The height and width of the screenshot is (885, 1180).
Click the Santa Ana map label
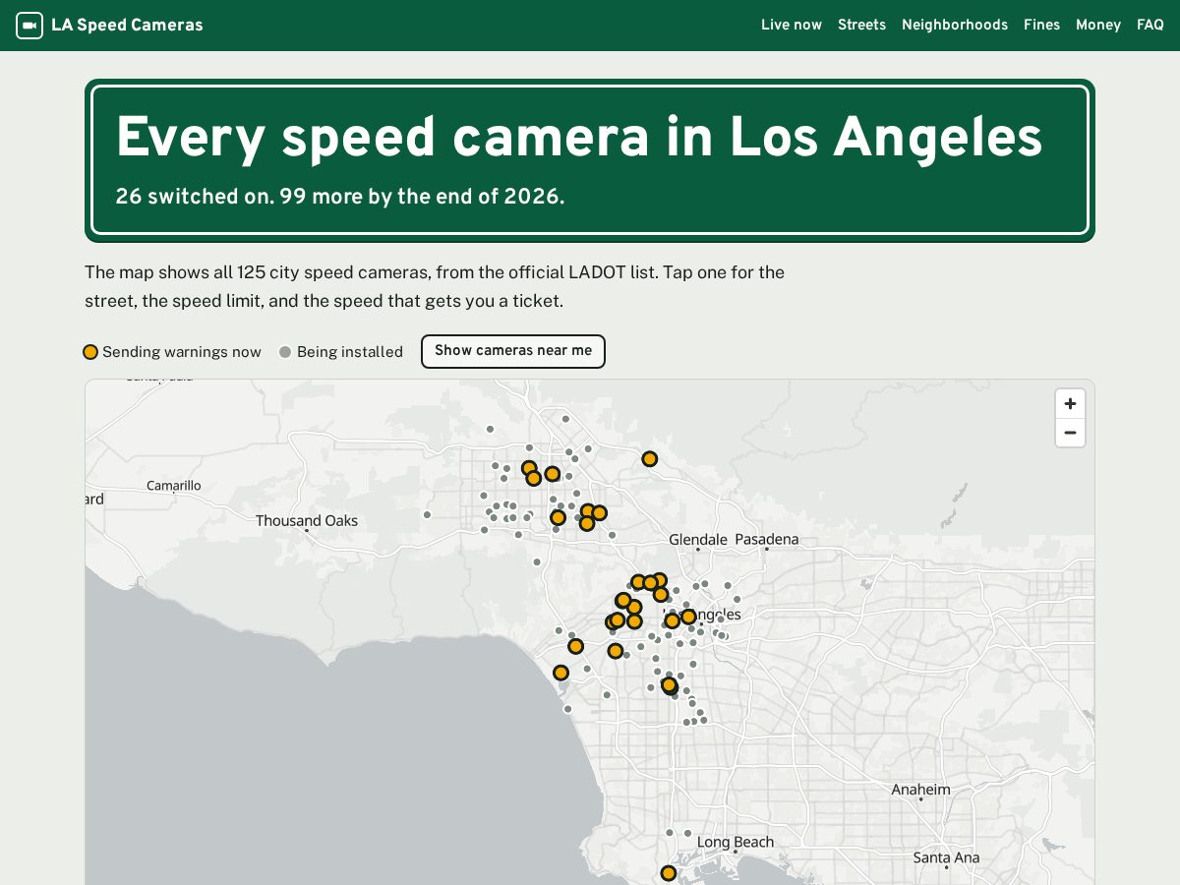[946, 857]
